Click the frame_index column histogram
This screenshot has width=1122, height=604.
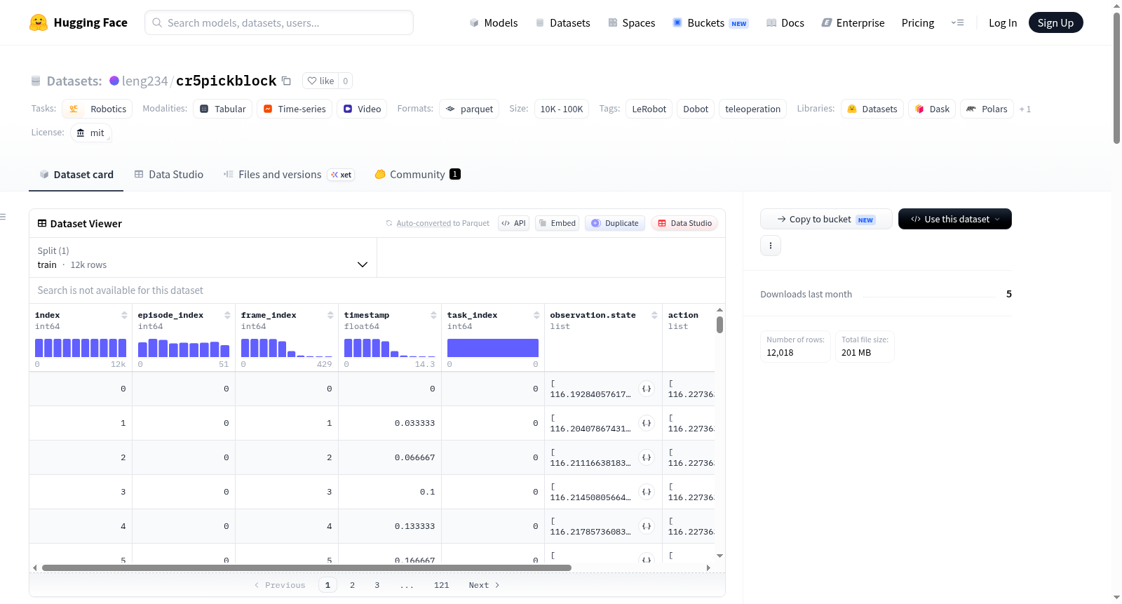point(287,348)
